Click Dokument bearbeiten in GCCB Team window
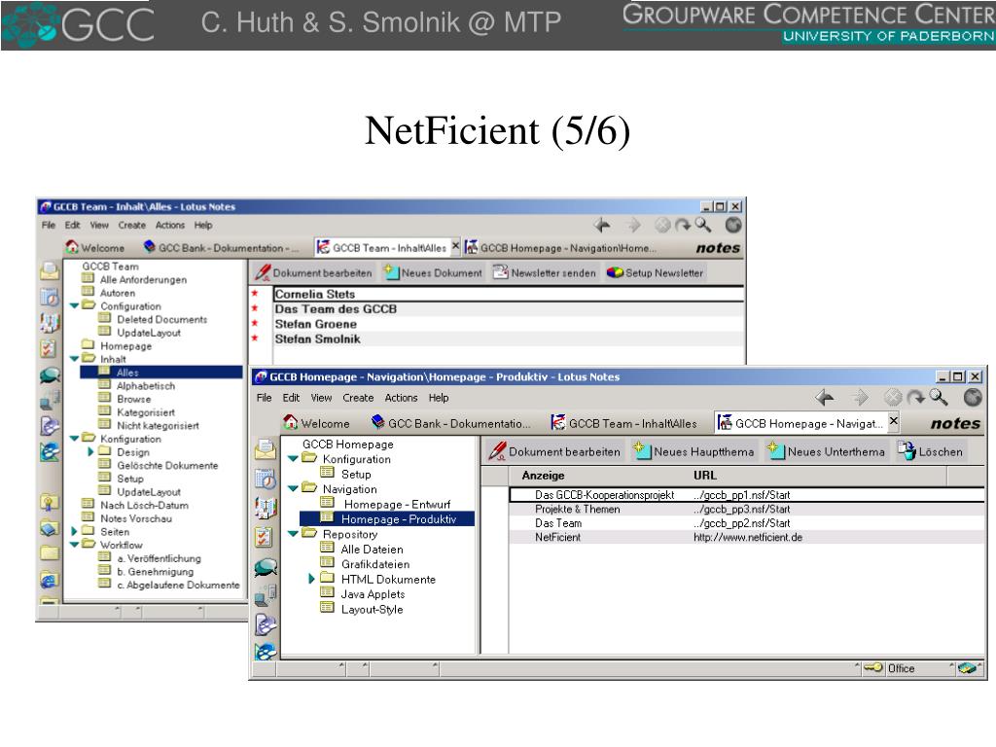The height and width of the screenshot is (747, 996). click(314, 273)
